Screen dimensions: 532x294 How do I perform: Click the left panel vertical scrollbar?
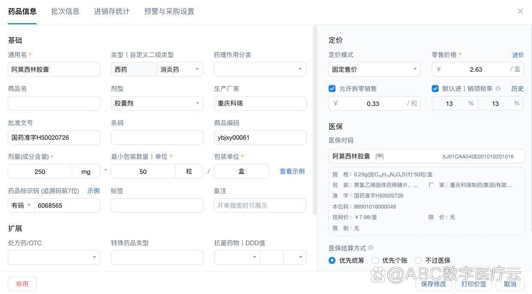pyautogui.click(x=315, y=120)
